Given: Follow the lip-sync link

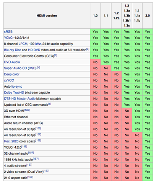Looking at the screenshot, I should [x=17, y=87].
